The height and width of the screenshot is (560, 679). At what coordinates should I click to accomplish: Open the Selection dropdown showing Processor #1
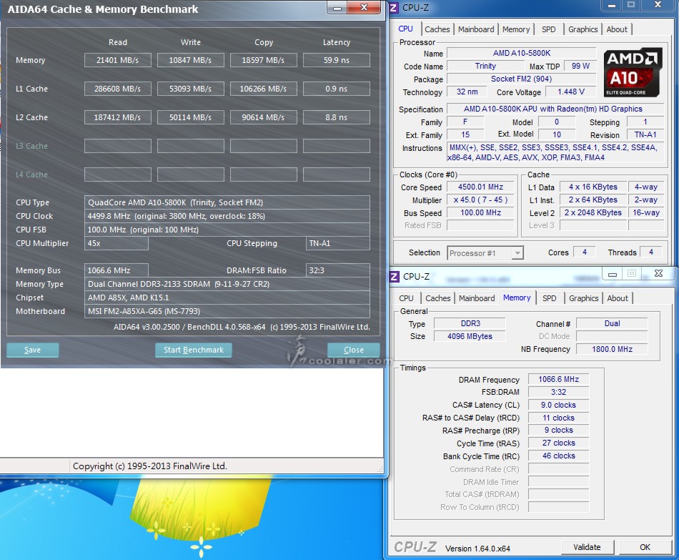click(485, 252)
